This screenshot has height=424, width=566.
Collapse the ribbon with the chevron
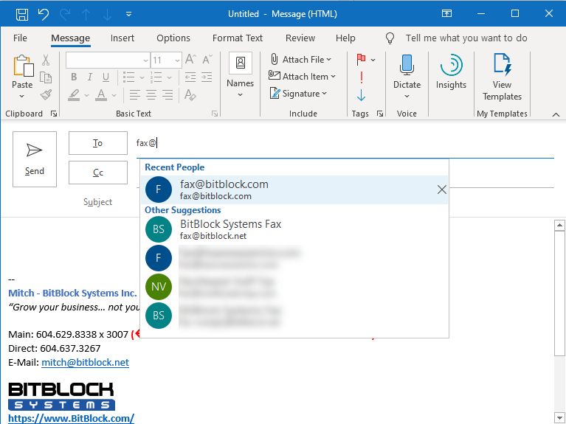[x=556, y=114]
